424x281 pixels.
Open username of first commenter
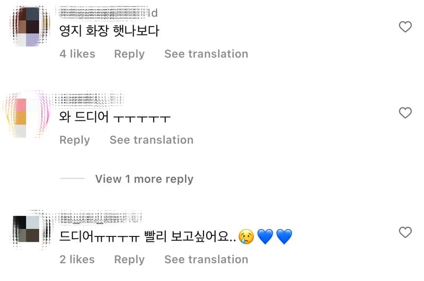pos(107,13)
